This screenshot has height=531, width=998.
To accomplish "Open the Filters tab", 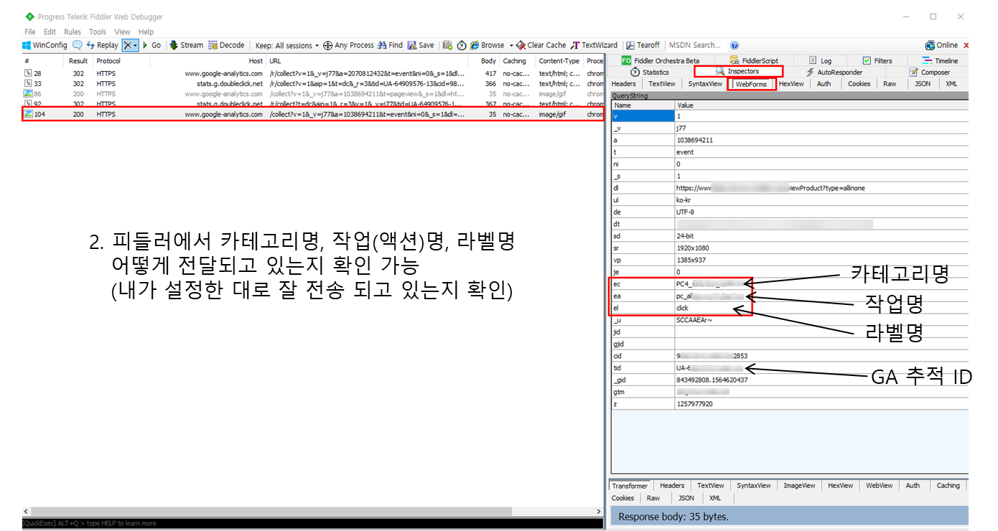I will pyautogui.click(x=877, y=61).
